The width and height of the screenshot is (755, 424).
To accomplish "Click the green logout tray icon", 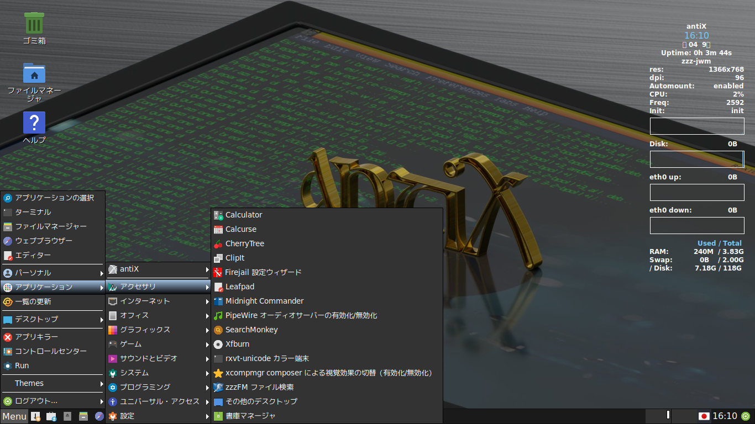I will 746,416.
